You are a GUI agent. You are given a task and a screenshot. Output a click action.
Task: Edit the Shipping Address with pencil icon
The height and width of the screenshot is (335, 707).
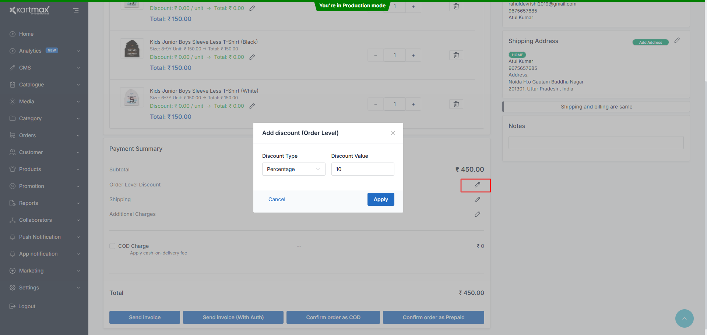(677, 40)
